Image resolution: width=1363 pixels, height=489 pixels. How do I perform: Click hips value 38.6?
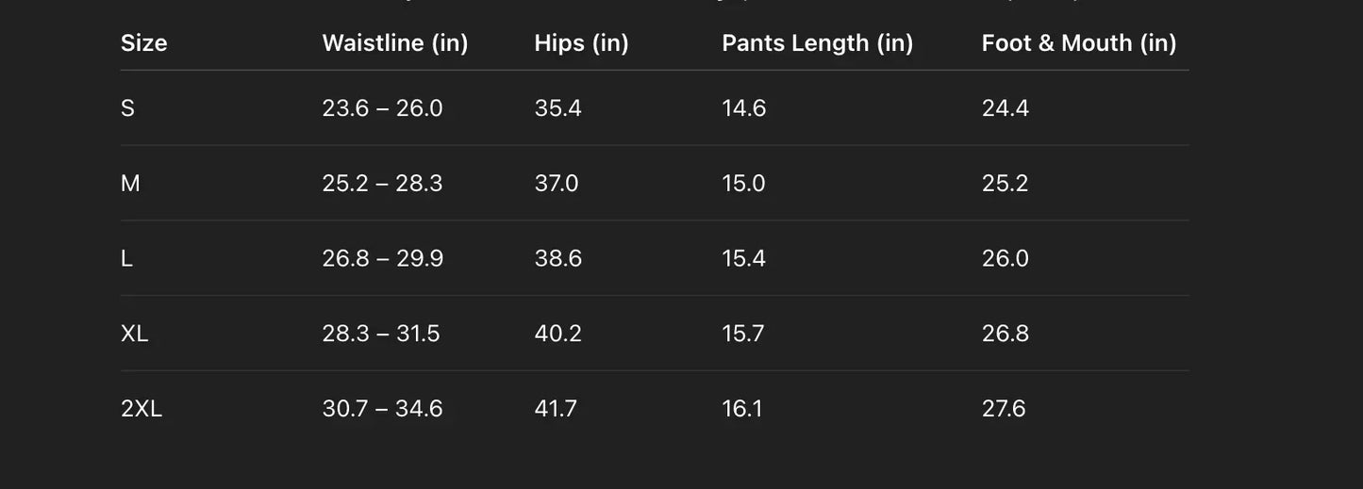557,258
